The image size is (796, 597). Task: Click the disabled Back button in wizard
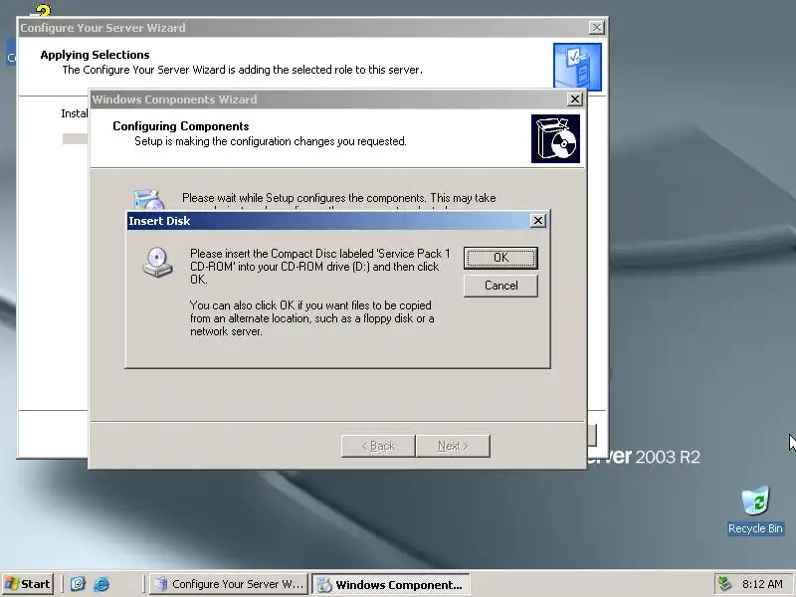pos(378,446)
